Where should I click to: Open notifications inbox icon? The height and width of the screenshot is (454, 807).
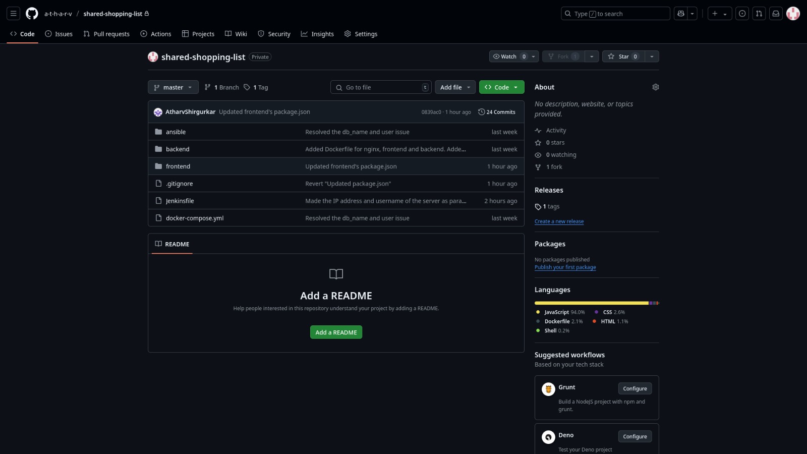click(776, 14)
